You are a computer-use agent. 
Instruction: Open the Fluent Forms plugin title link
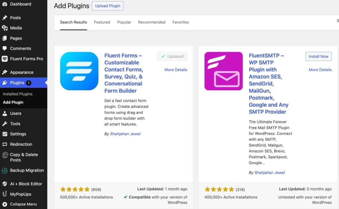tap(124, 73)
